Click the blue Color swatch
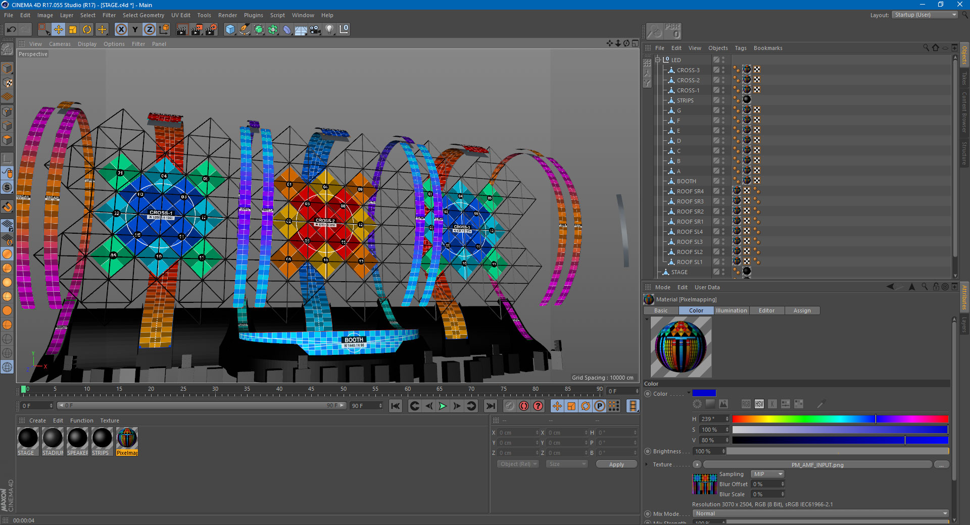970x525 pixels. click(x=704, y=393)
